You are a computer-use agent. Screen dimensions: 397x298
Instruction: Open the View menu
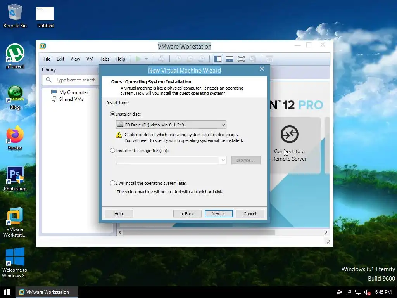point(75,59)
